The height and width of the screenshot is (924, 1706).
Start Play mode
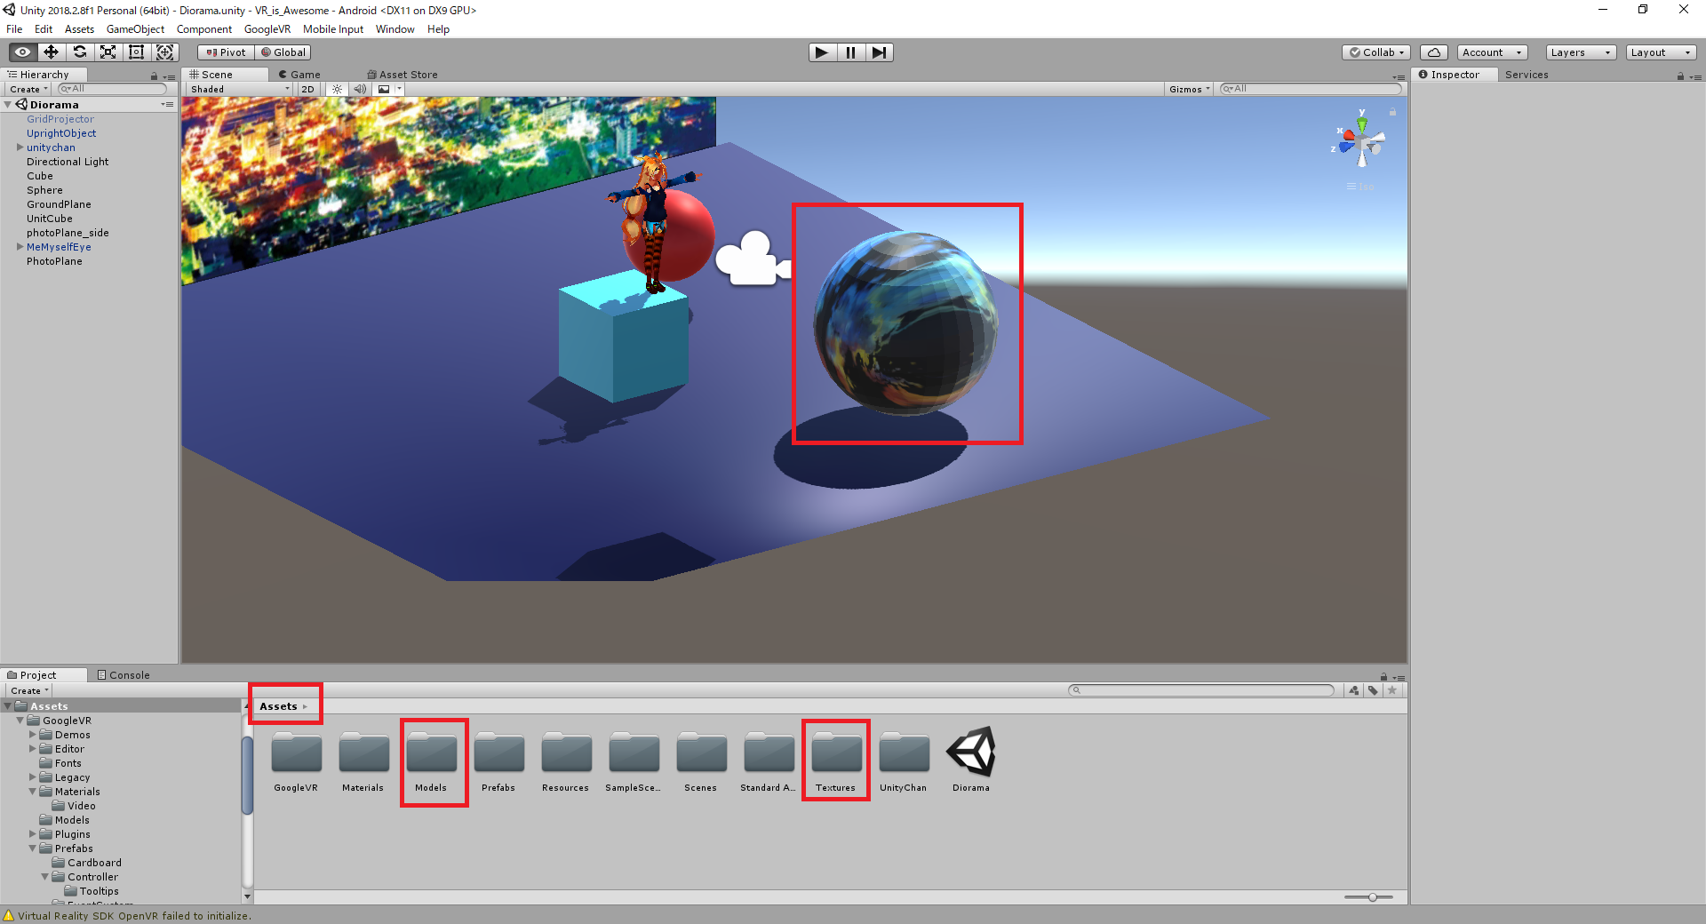822,52
